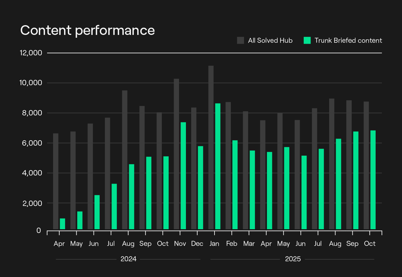The width and height of the screenshot is (402, 277).
Task: Select the 'Jan' x-axis month label
Action: 215,244
